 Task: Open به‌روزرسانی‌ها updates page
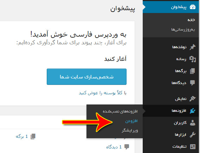click(x=183, y=30)
